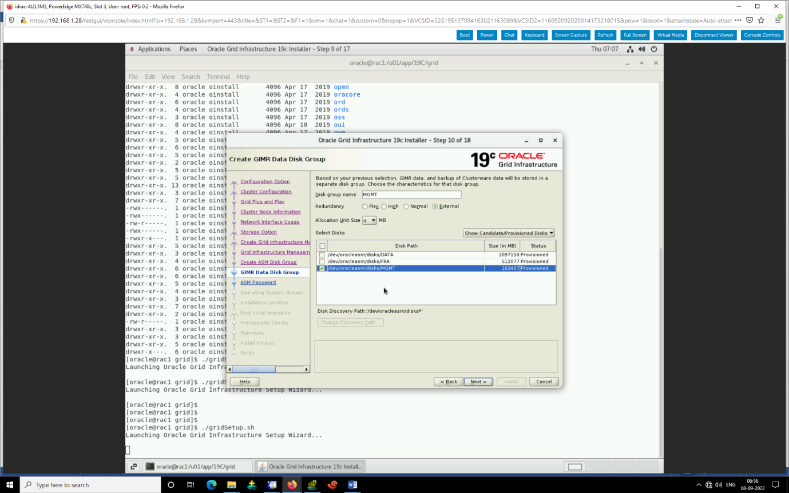Click the Disk group name field
This screenshot has height=493, width=789.
(411, 195)
